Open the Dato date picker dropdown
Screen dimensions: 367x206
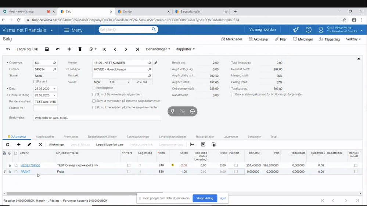coord(54,89)
